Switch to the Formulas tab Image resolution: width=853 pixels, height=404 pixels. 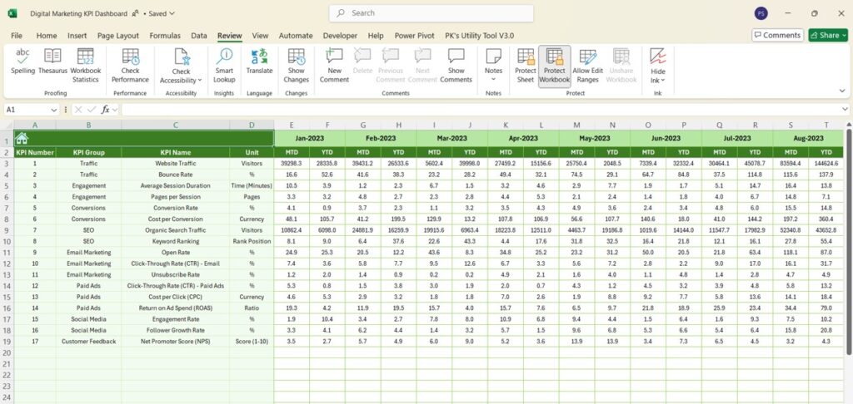point(165,35)
